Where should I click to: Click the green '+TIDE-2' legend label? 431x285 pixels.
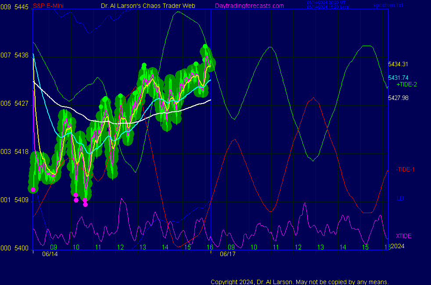(x=406, y=84)
